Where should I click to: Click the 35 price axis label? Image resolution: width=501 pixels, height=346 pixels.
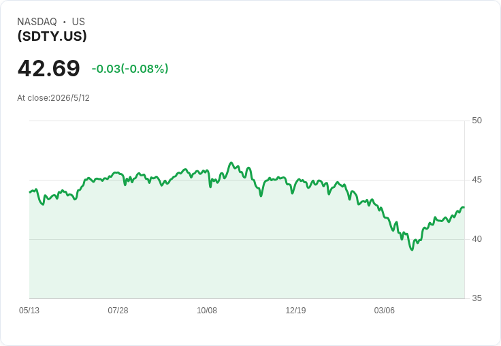pos(476,298)
